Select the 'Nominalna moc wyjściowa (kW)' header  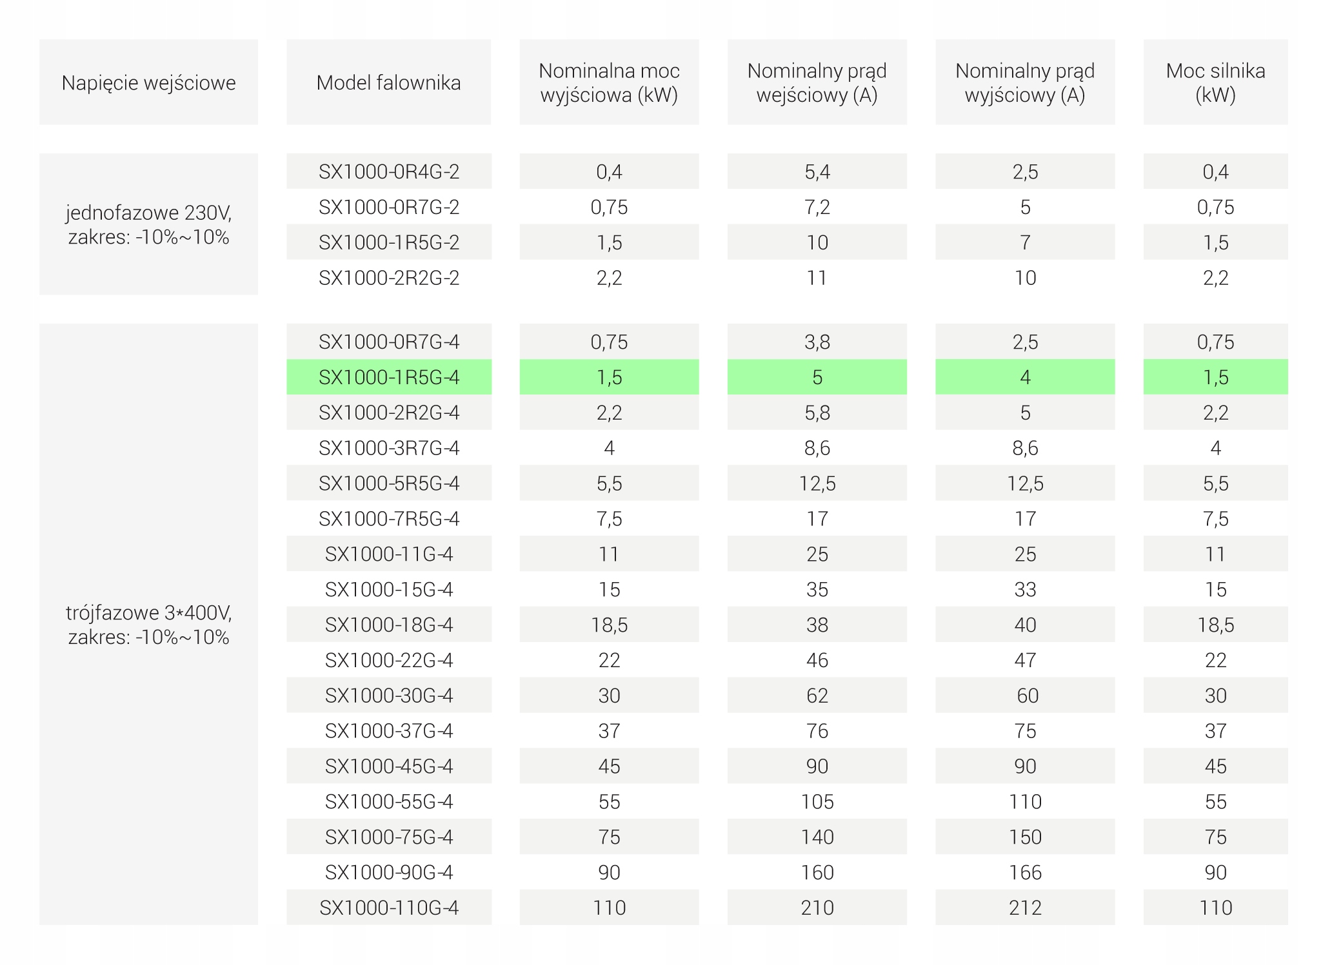609,83
